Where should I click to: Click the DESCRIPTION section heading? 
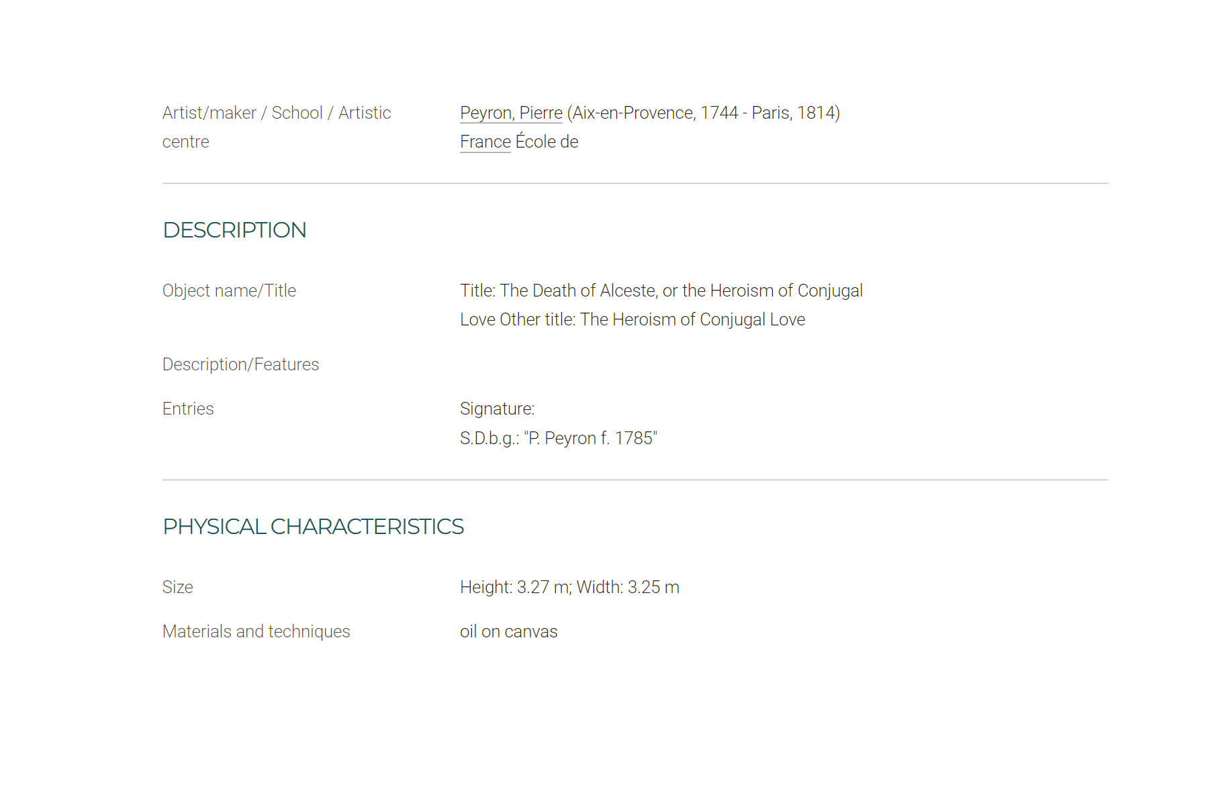tap(234, 230)
